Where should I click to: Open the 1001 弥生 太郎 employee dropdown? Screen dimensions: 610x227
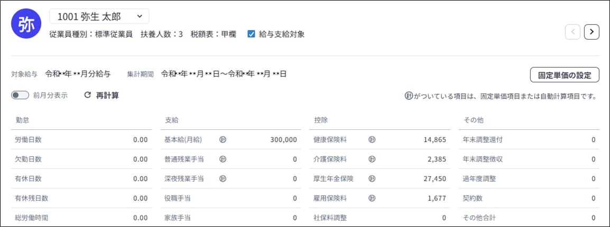(x=99, y=16)
